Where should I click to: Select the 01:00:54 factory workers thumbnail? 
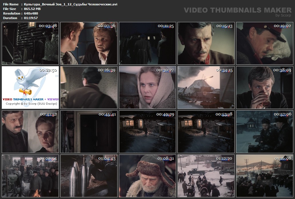coord(30,176)
